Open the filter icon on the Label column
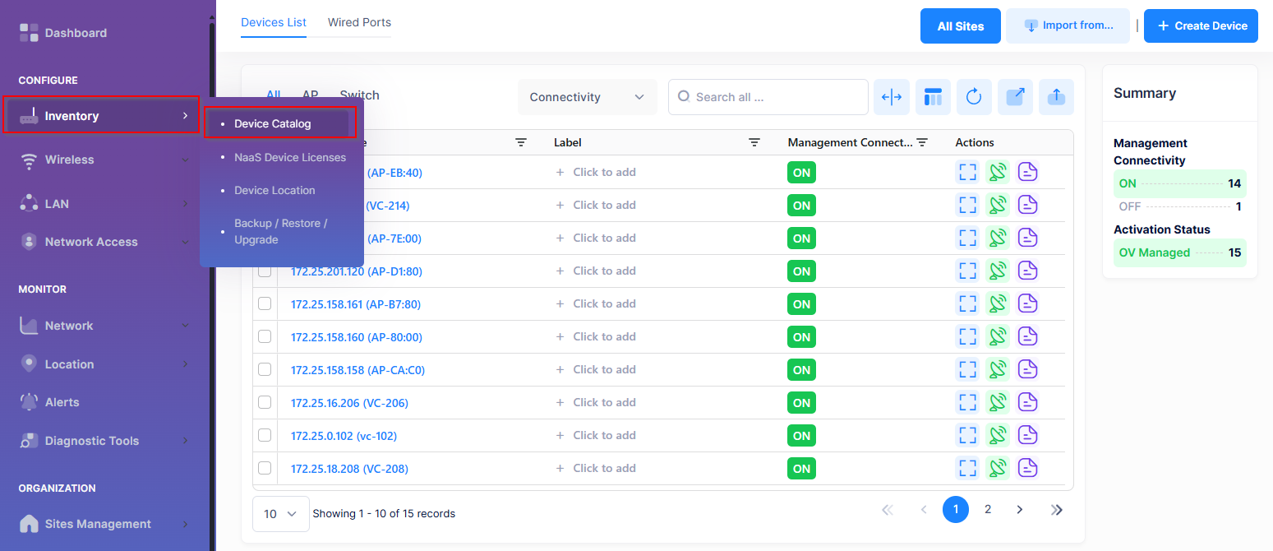Screen dimensions: 1273x551 coord(754,142)
